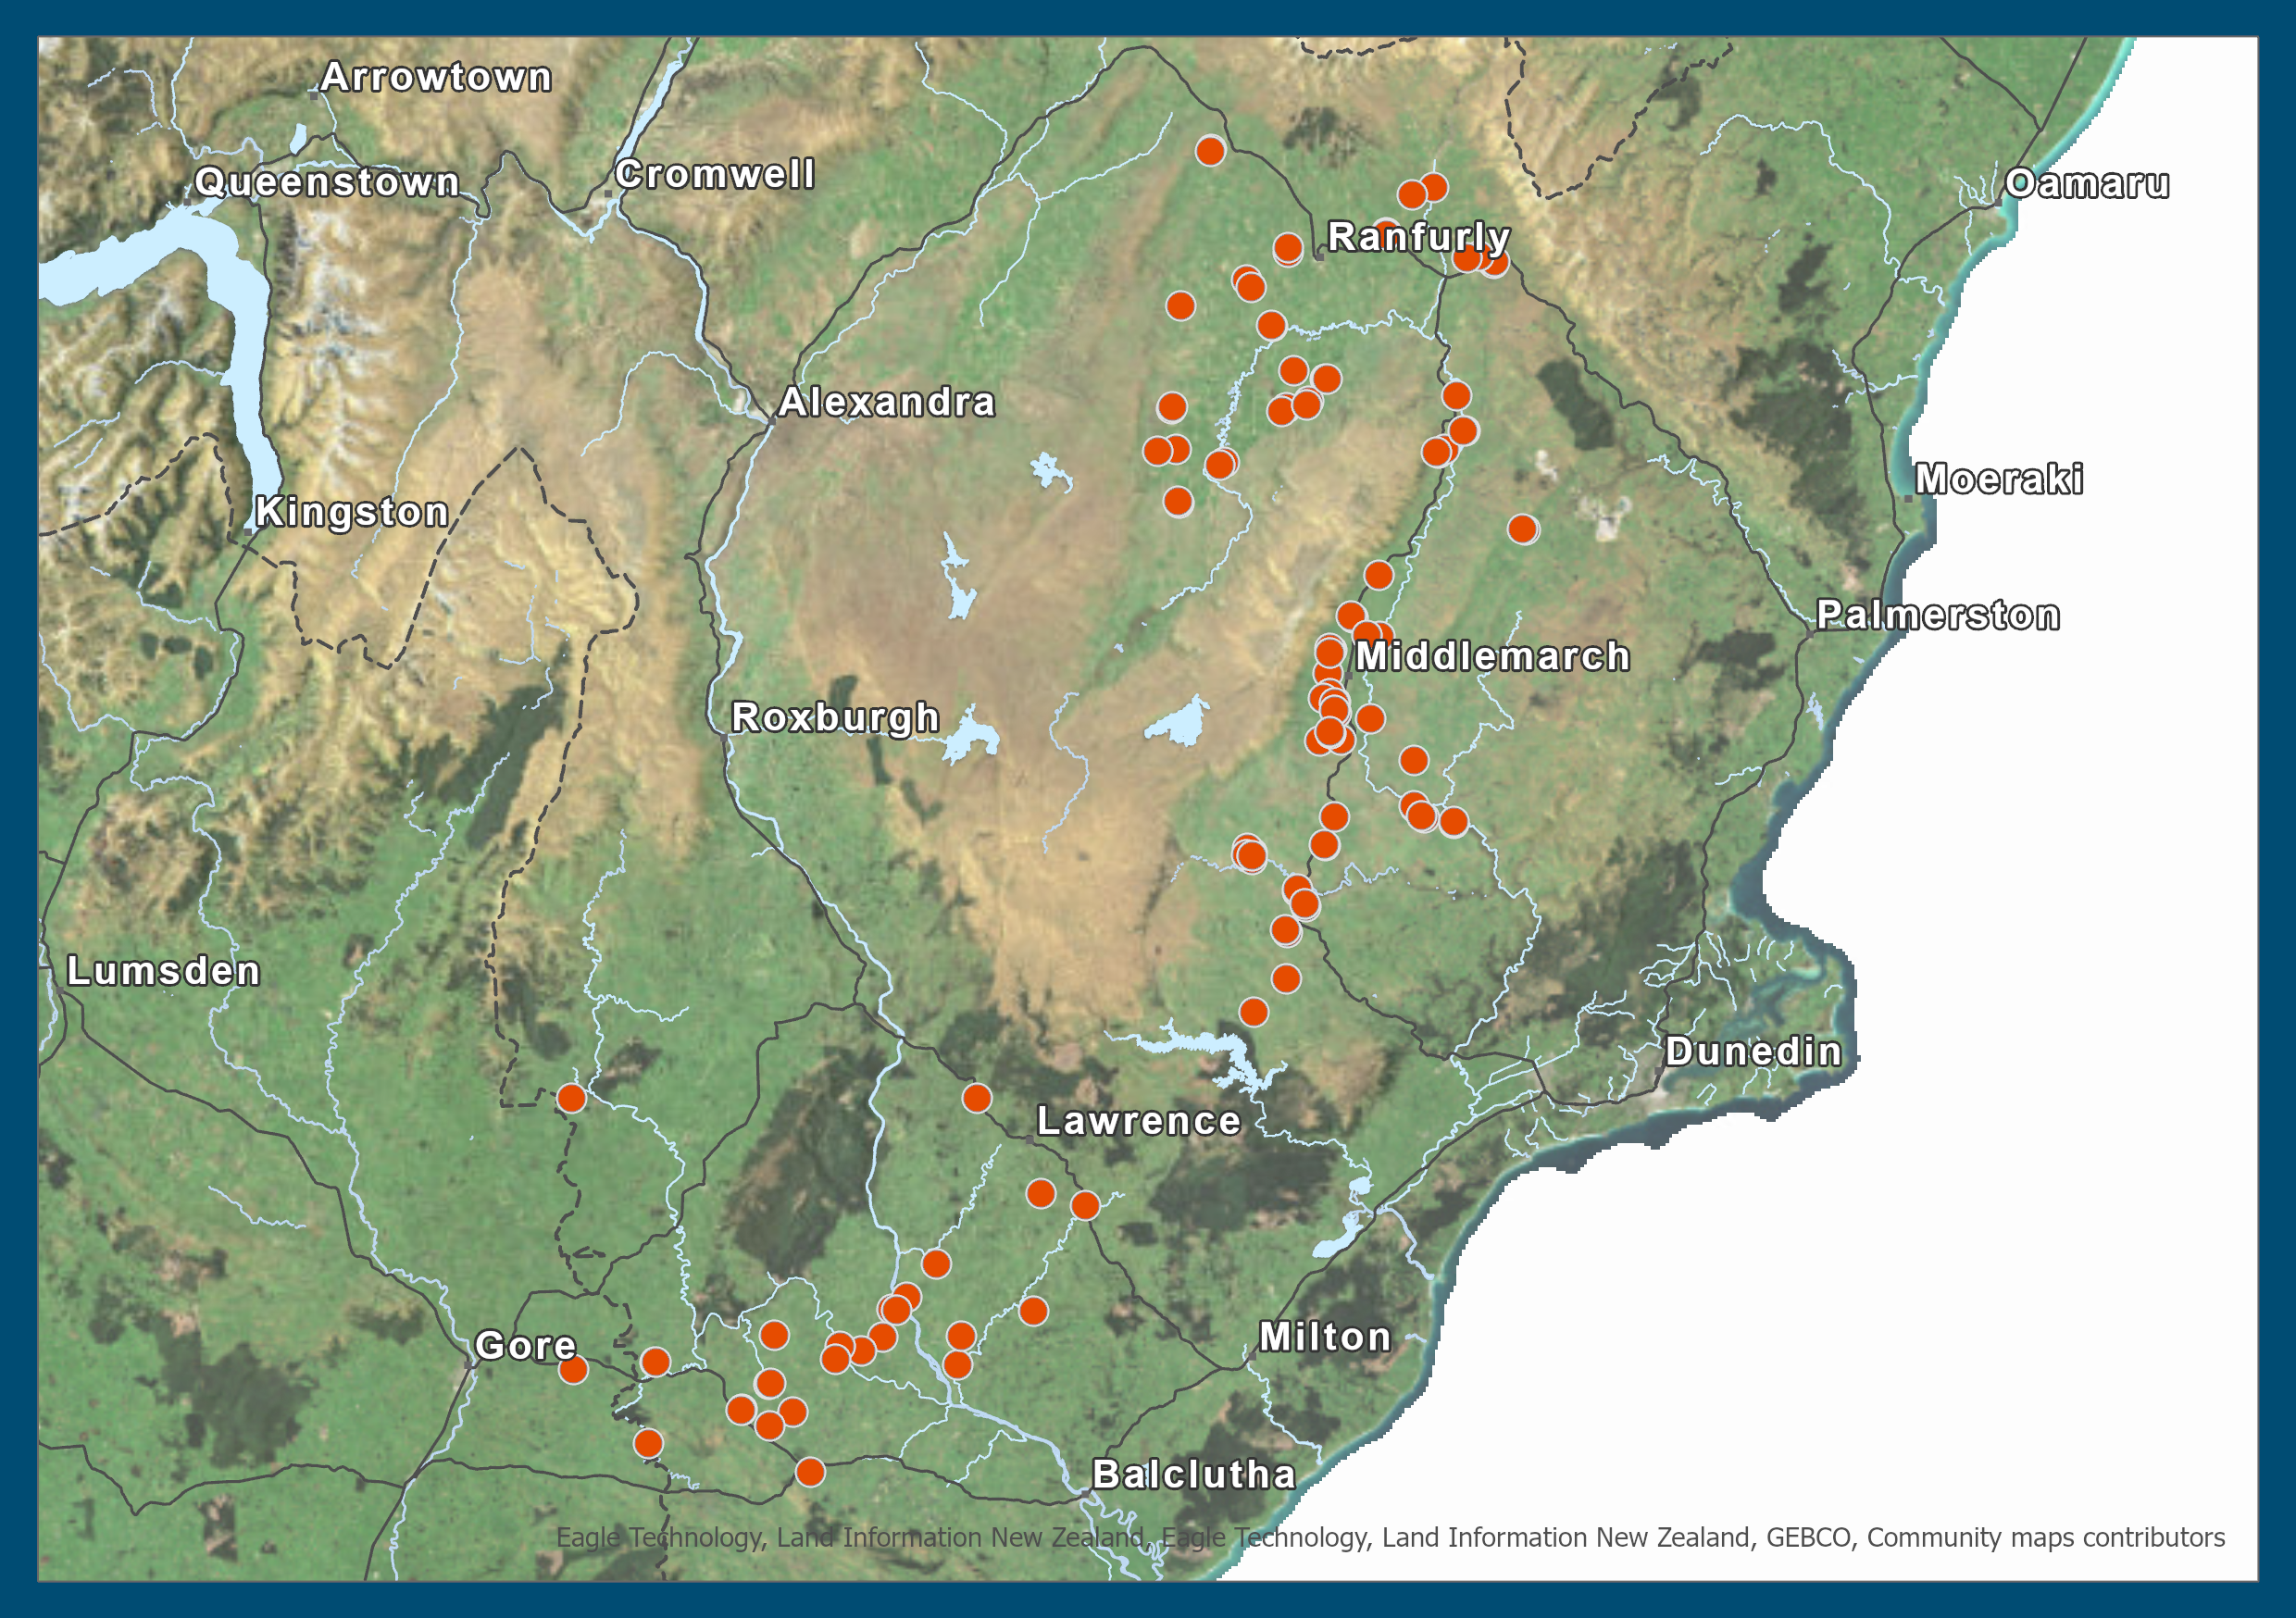The image size is (2296, 1618).
Task: Select the southernmost orange marker west of Balclutha
Action: 810,1472
